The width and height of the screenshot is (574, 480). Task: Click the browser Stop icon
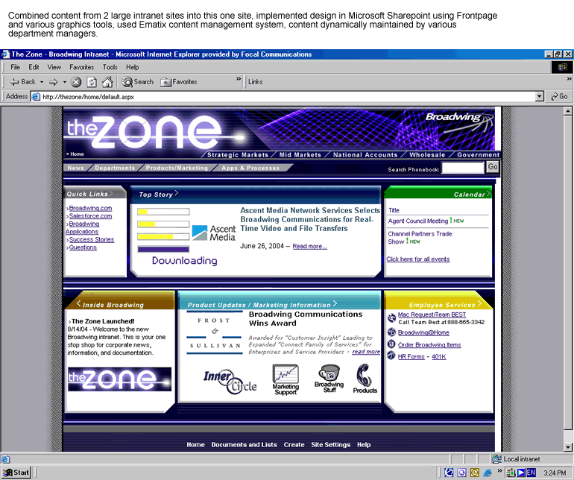pos(76,82)
